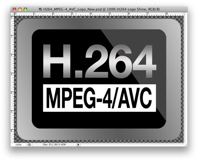Open the status bar options arrow menu
Viewport: 198px width, 161px height.
(78, 145)
